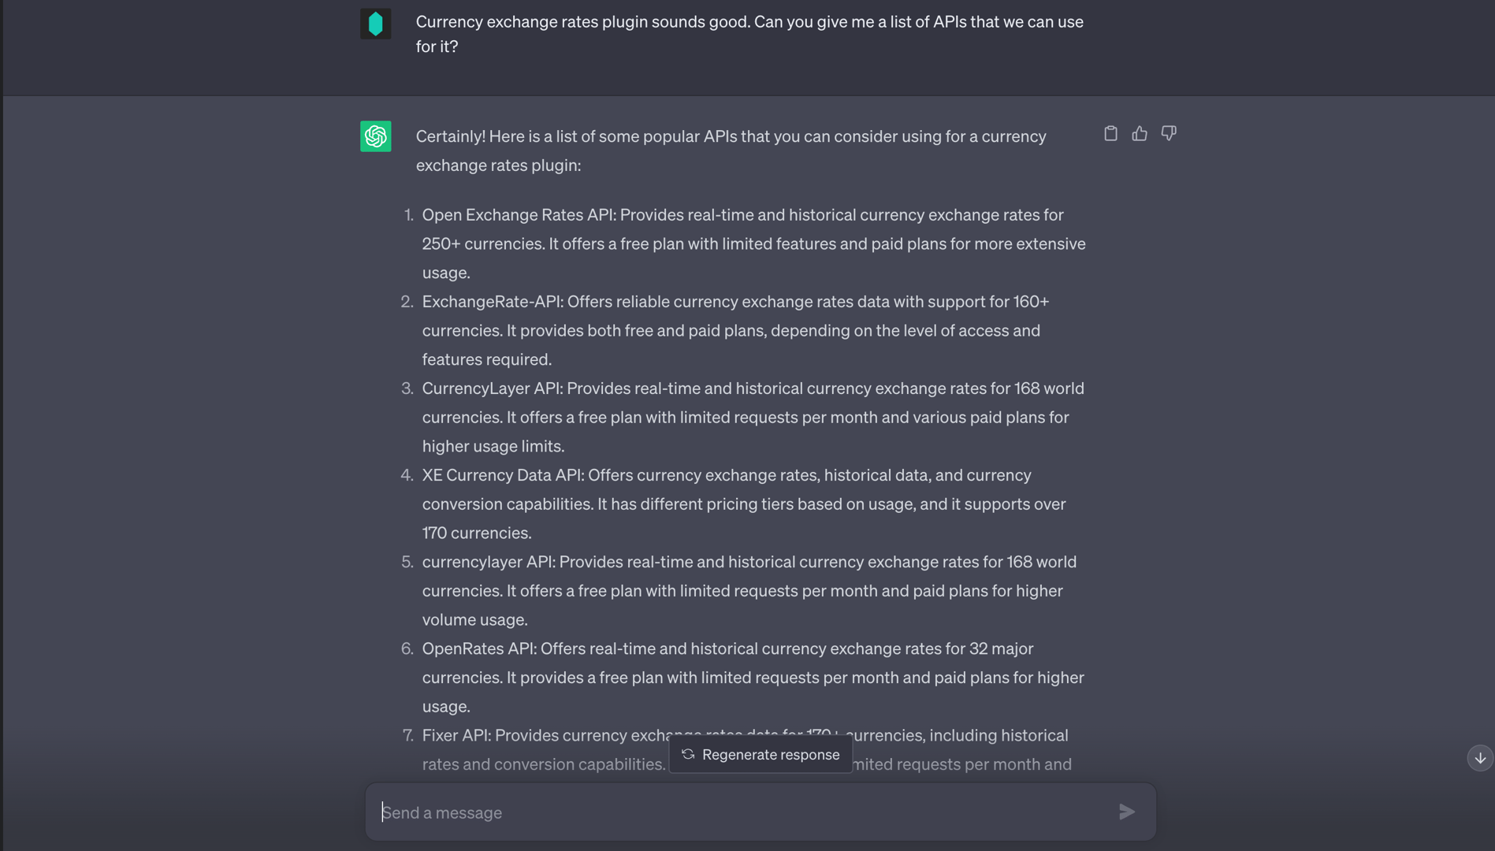
Task: Click the Regenerate response button label
Action: pyautogui.click(x=770, y=754)
